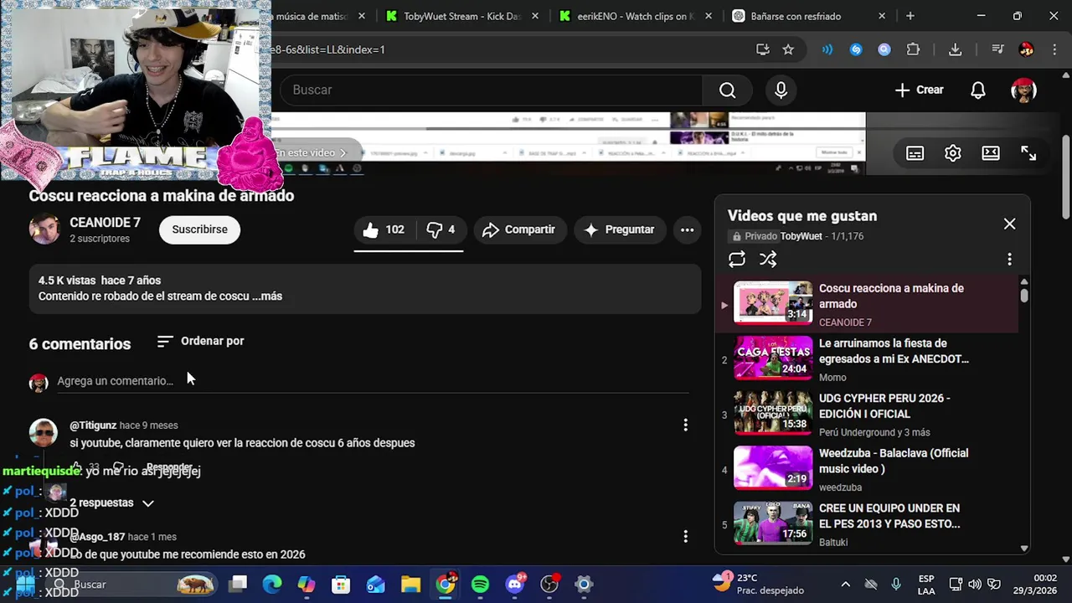
Task: Start voice search with microphone icon
Action: click(x=781, y=90)
